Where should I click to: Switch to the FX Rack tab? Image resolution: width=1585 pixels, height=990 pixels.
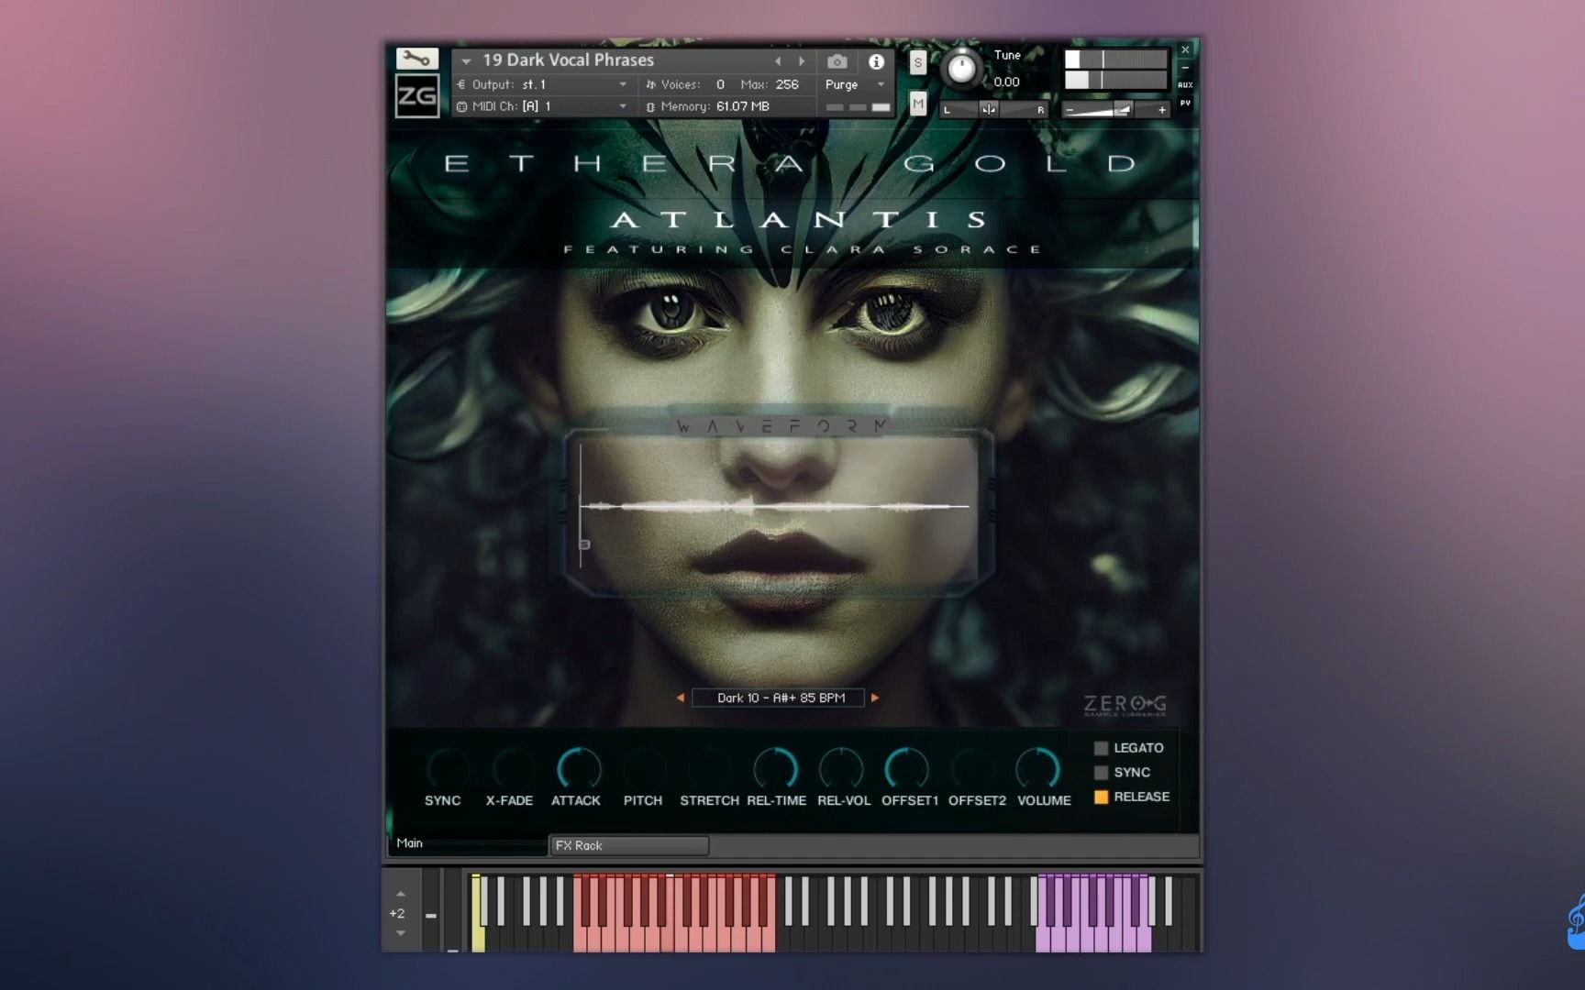tap(629, 845)
